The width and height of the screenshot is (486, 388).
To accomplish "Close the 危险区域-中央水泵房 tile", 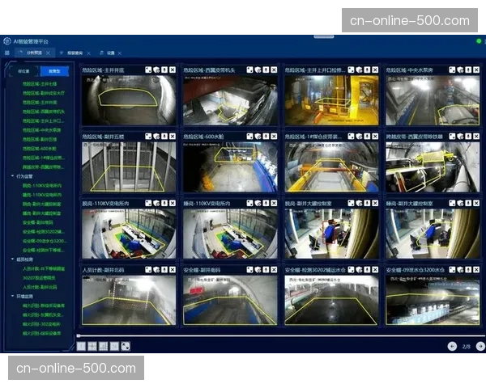I will (477, 70).
